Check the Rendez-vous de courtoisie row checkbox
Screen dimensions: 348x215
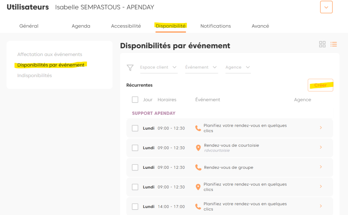point(135,148)
